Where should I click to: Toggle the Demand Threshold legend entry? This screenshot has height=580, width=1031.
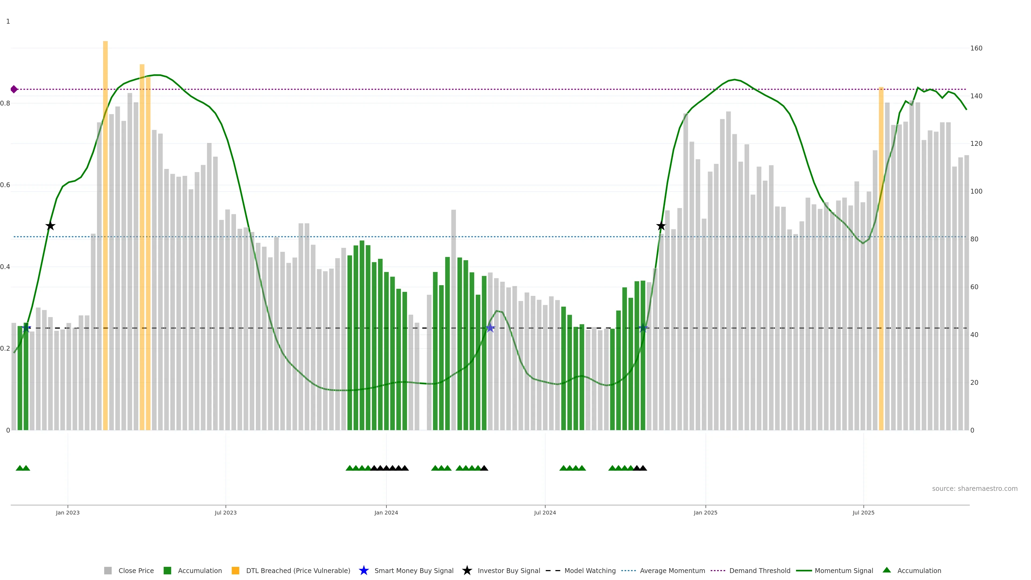click(x=759, y=570)
